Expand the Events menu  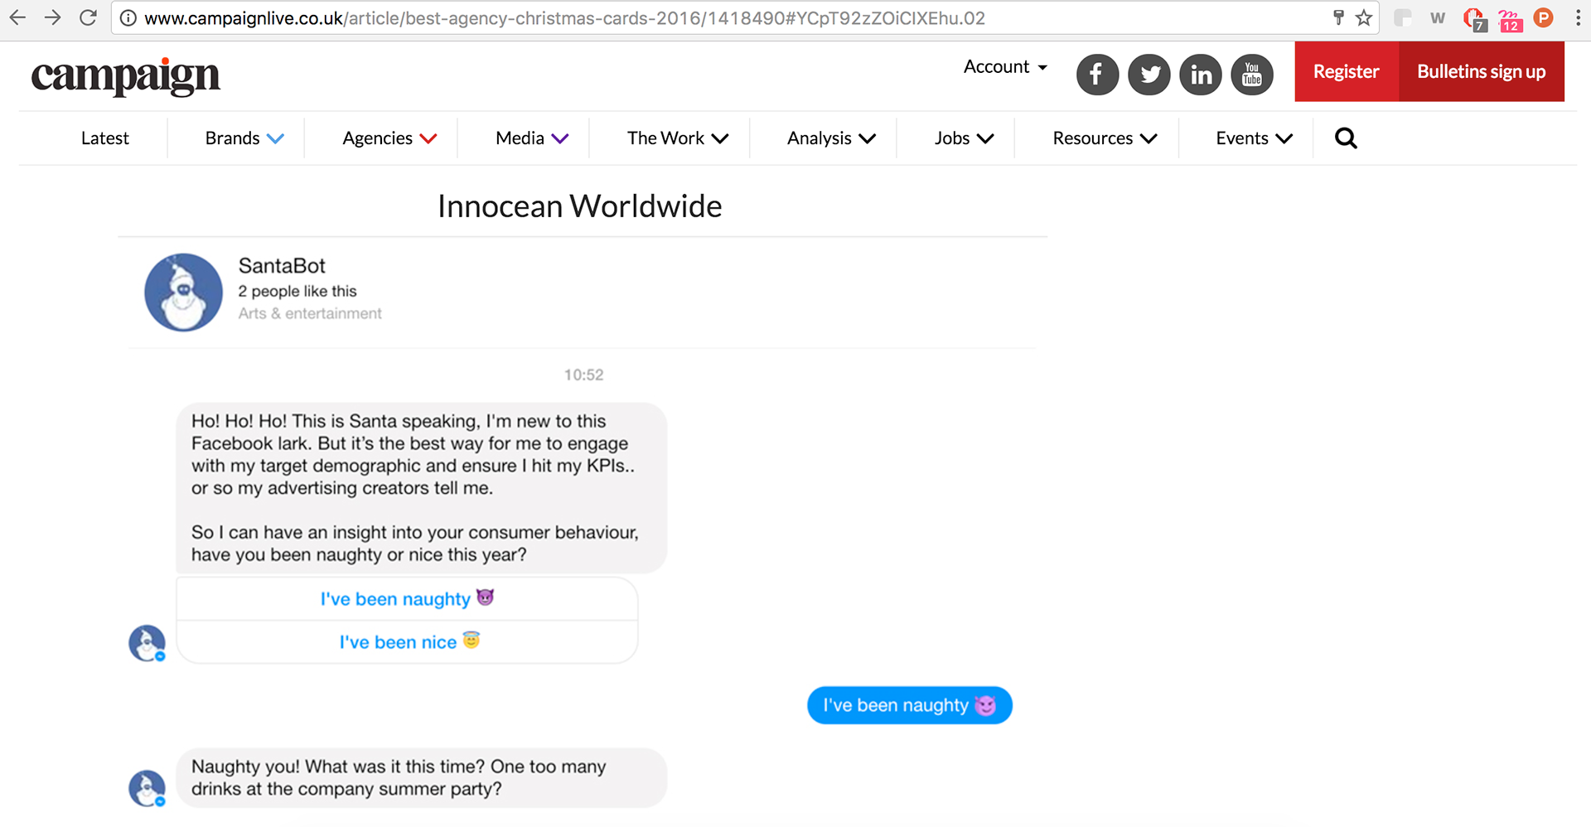1254,138
